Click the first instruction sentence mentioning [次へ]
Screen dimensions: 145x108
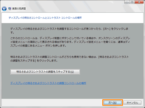[69, 31]
